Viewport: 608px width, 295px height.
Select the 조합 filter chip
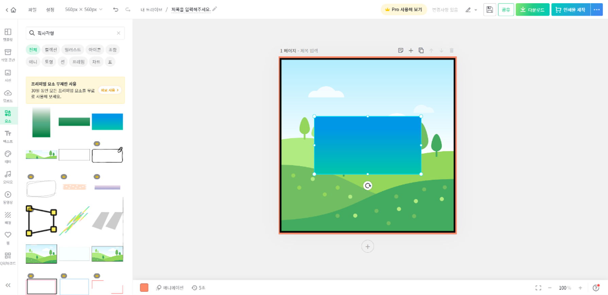[112, 50]
